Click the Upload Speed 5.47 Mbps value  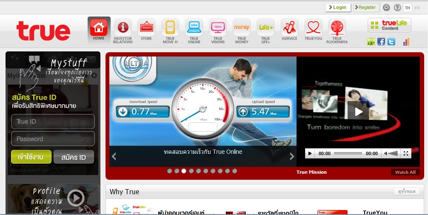[263, 112]
